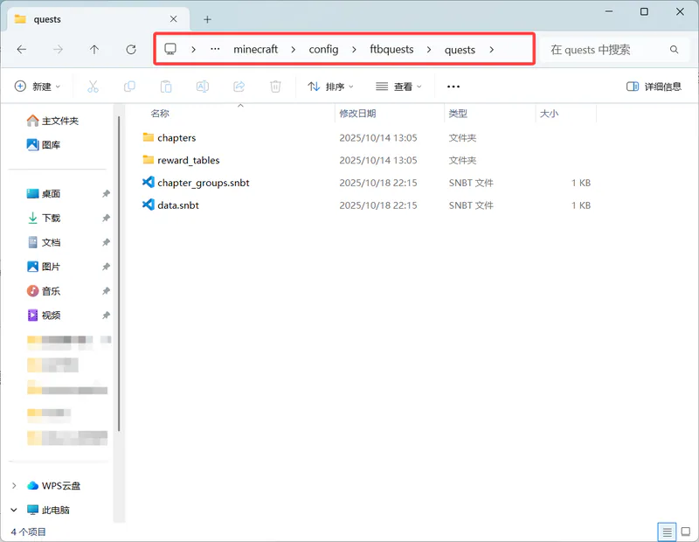Open 桌面 desktop in sidebar
Screen dimensions: 699x542
point(43,193)
